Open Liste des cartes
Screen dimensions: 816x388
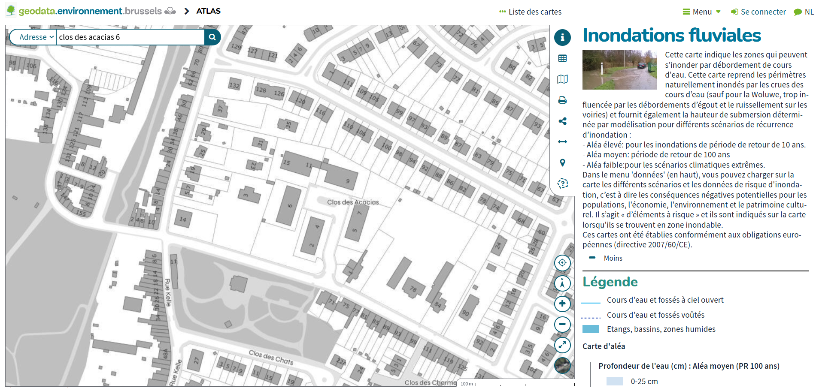pos(531,12)
